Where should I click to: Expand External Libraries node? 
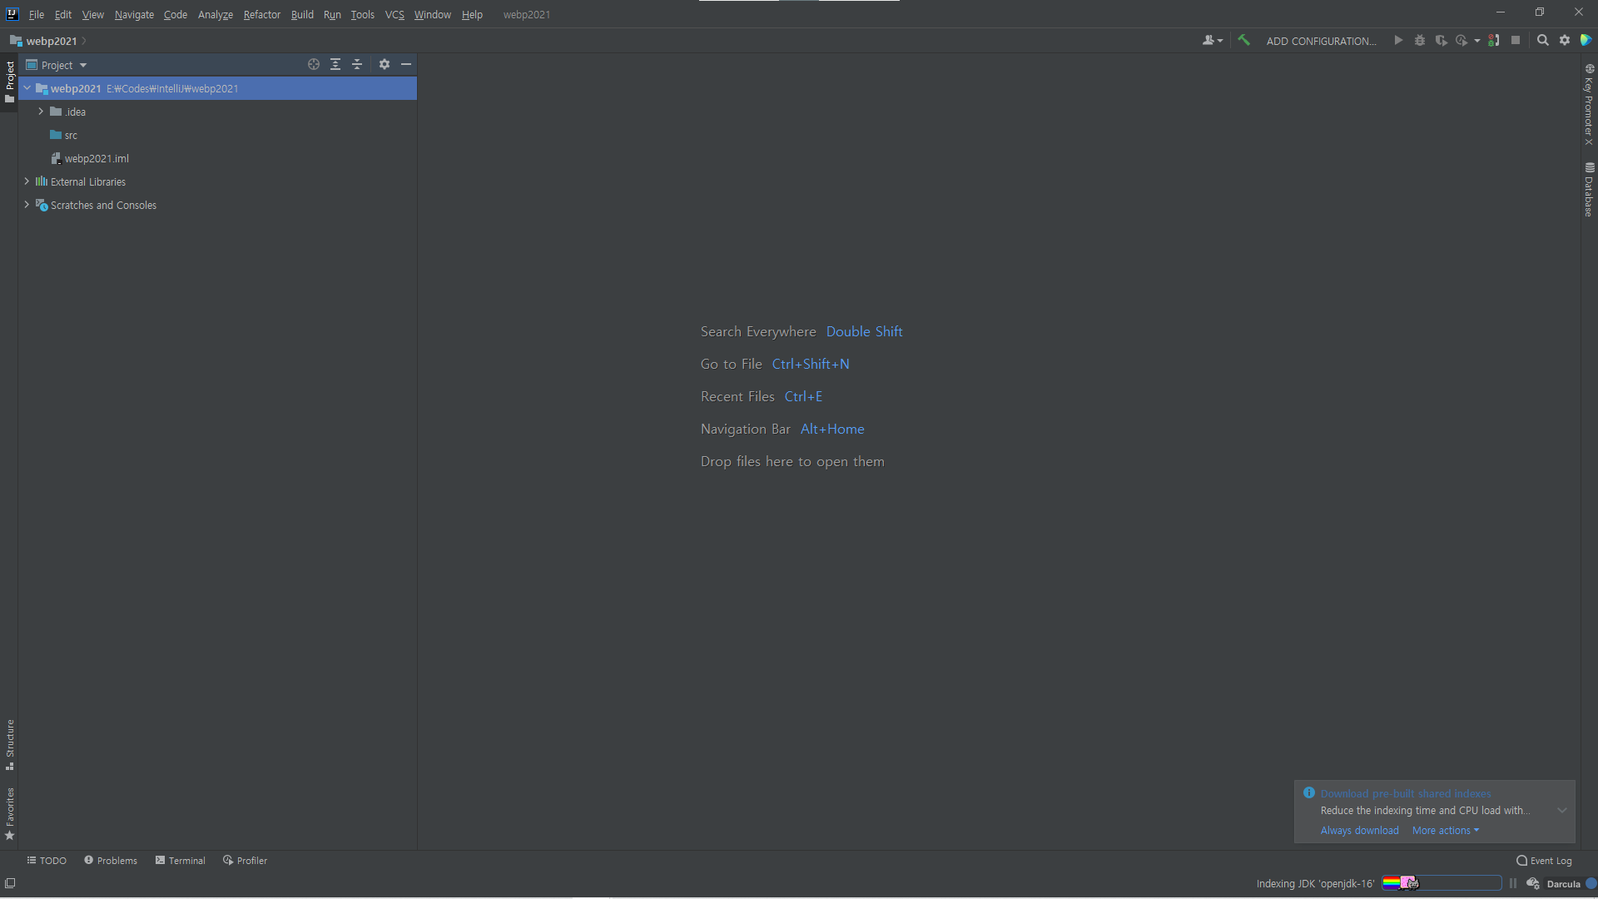pyautogui.click(x=27, y=181)
